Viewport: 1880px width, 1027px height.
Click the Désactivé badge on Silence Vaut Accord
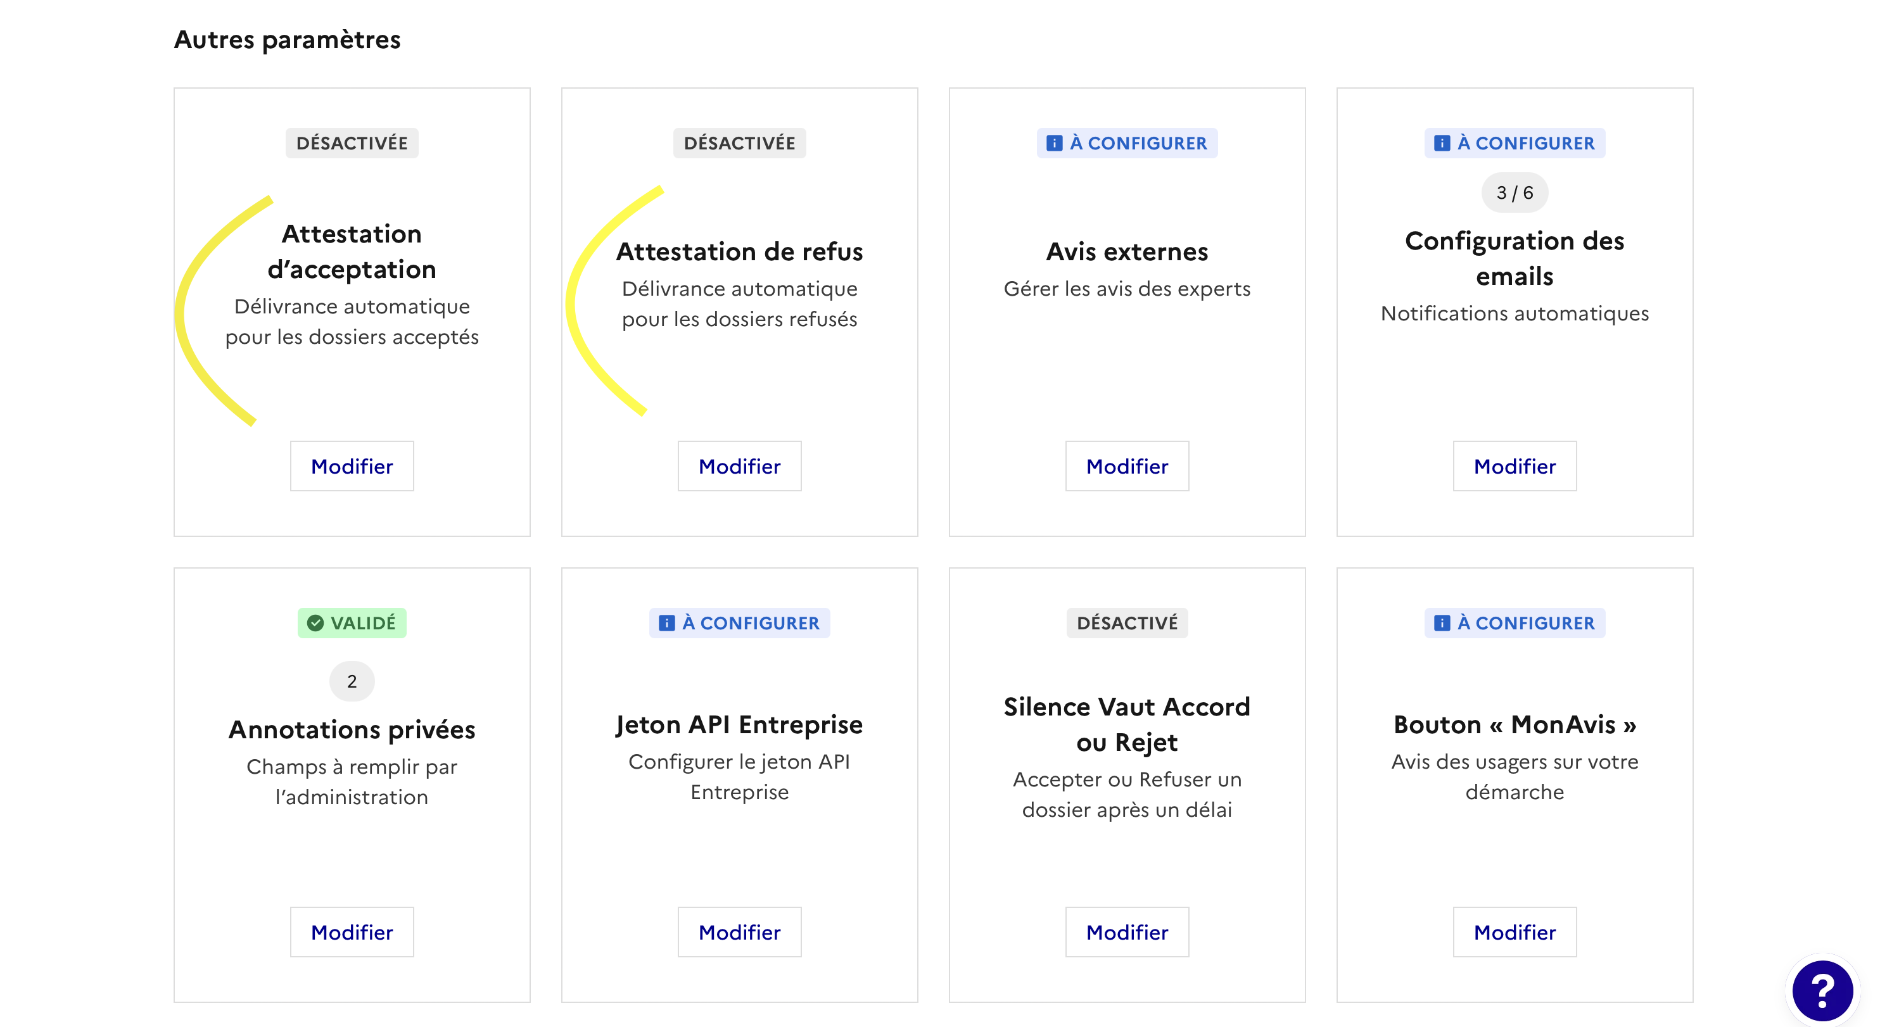tap(1127, 623)
